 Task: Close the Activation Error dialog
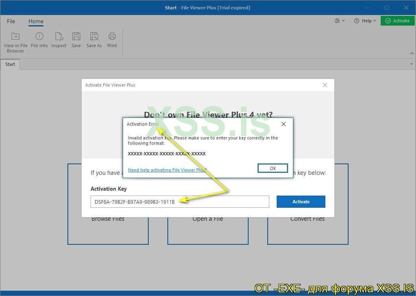(283, 124)
